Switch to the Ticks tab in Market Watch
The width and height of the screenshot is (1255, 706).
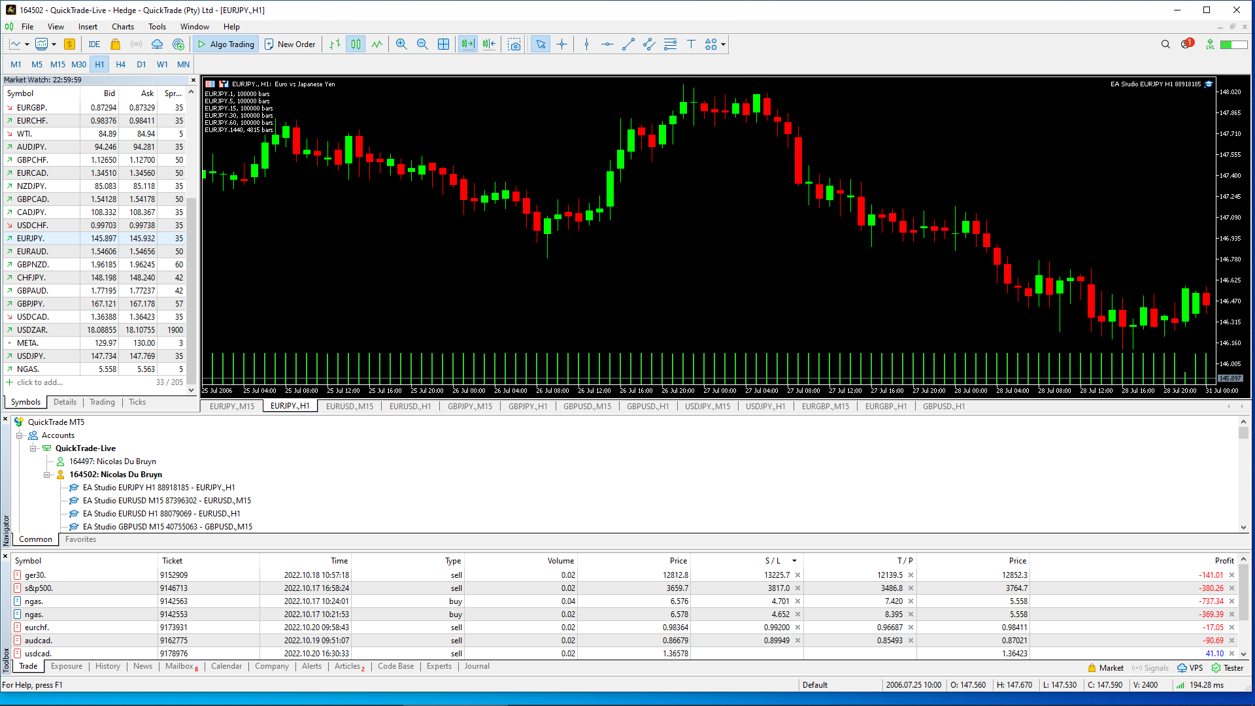pyautogui.click(x=137, y=402)
